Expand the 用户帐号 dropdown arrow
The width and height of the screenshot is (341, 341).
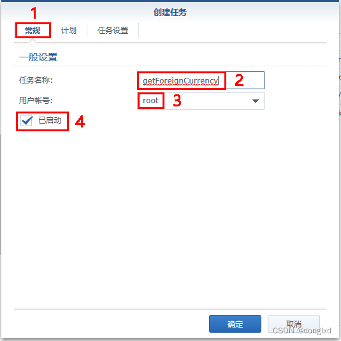coord(256,101)
